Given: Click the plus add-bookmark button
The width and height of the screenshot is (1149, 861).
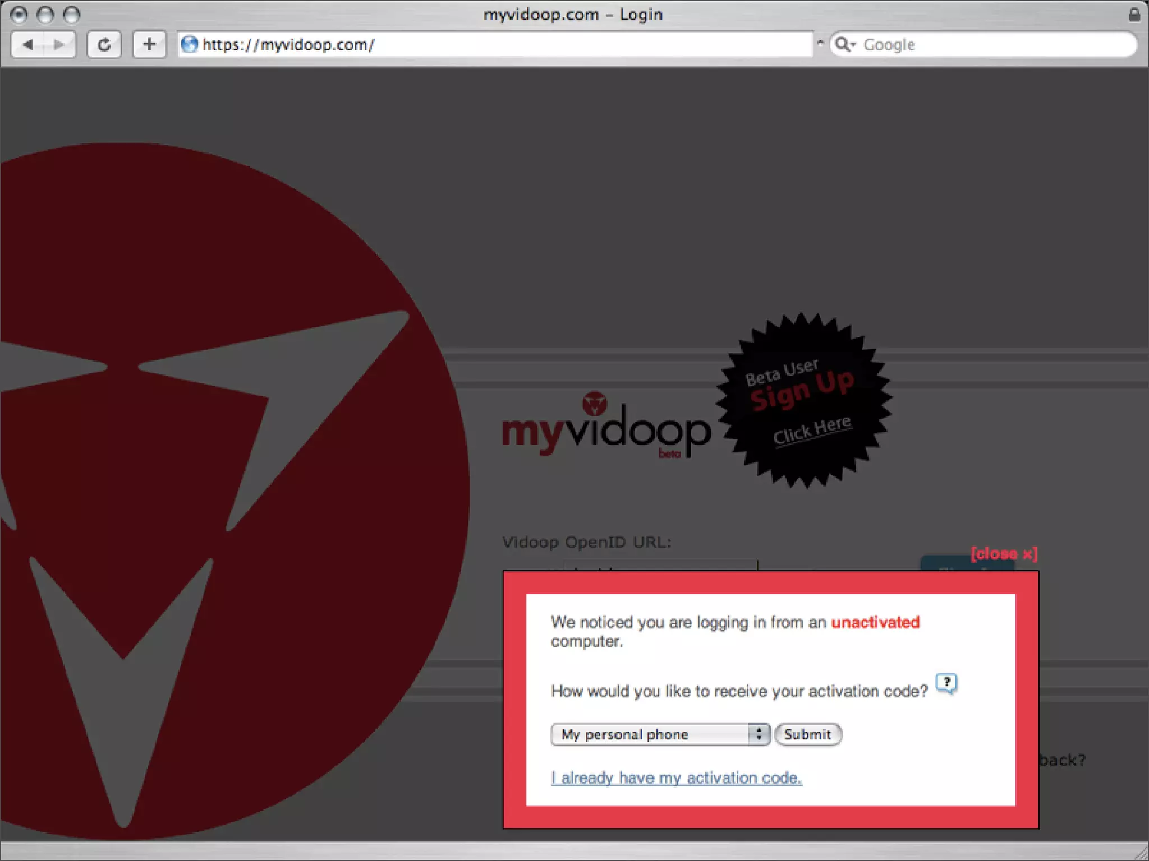Looking at the screenshot, I should coord(149,44).
